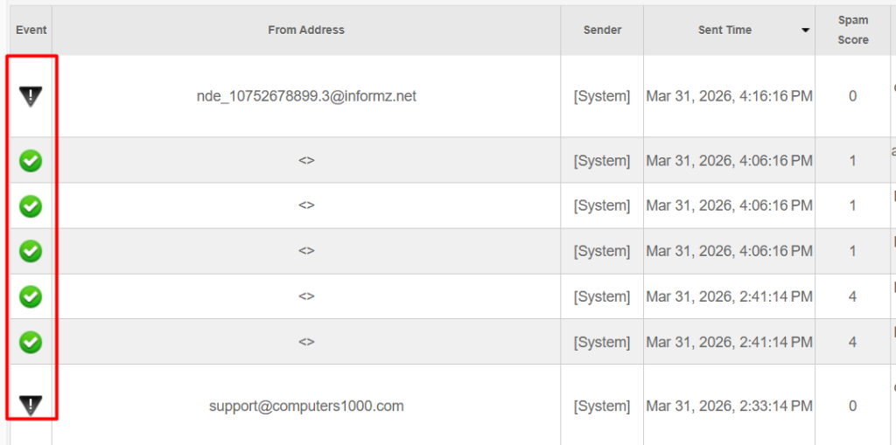896x445 pixels.
Task: Sort by the Event column header
Action: pyautogui.click(x=31, y=30)
